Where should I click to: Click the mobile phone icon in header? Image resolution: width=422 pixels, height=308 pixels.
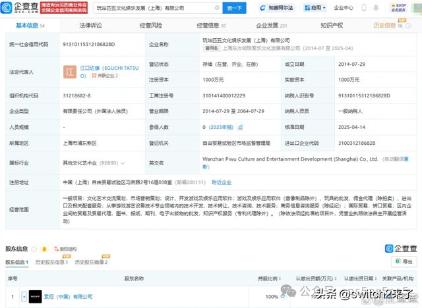[363, 8]
